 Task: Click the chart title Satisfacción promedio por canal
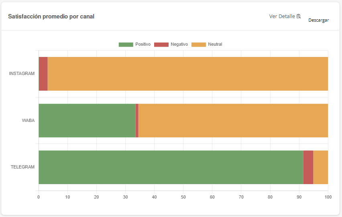point(51,16)
